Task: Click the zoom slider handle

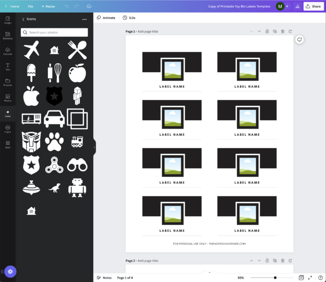Action: 275,277
